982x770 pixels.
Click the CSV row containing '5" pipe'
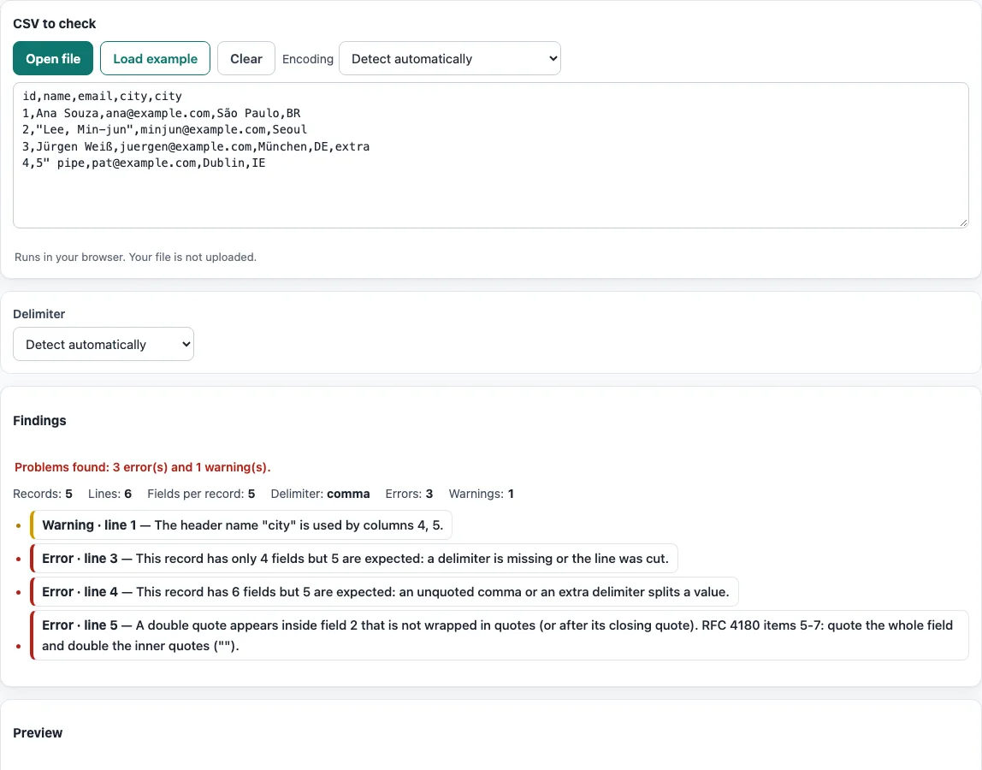144,163
